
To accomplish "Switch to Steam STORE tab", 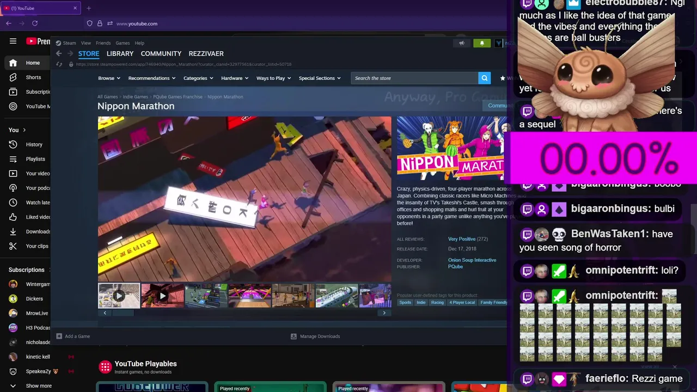I will pyautogui.click(x=89, y=53).
